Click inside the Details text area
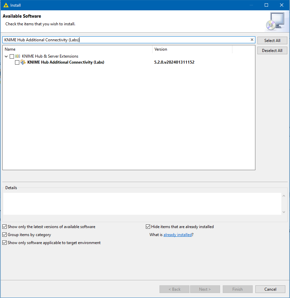Viewport: 290px width, 298px height. tap(142, 204)
